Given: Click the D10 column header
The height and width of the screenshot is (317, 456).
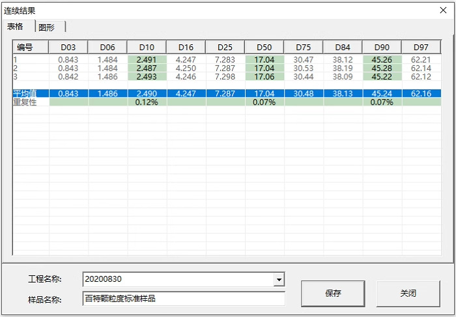Looking at the screenshot, I should [147, 47].
